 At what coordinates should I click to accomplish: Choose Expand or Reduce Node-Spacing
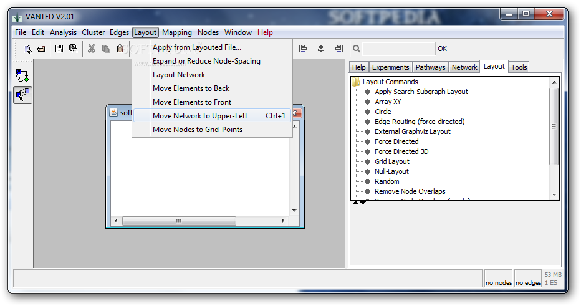coord(212,61)
